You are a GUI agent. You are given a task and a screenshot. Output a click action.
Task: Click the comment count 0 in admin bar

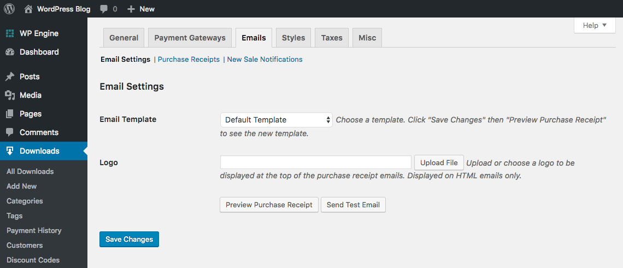click(x=115, y=9)
